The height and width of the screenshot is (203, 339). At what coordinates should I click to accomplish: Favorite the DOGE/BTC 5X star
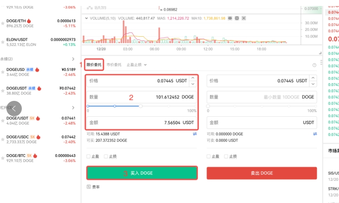pos(3,158)
